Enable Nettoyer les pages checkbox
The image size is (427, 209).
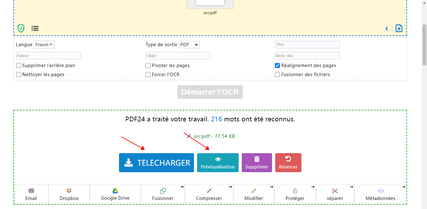click(x=19, y=75)
